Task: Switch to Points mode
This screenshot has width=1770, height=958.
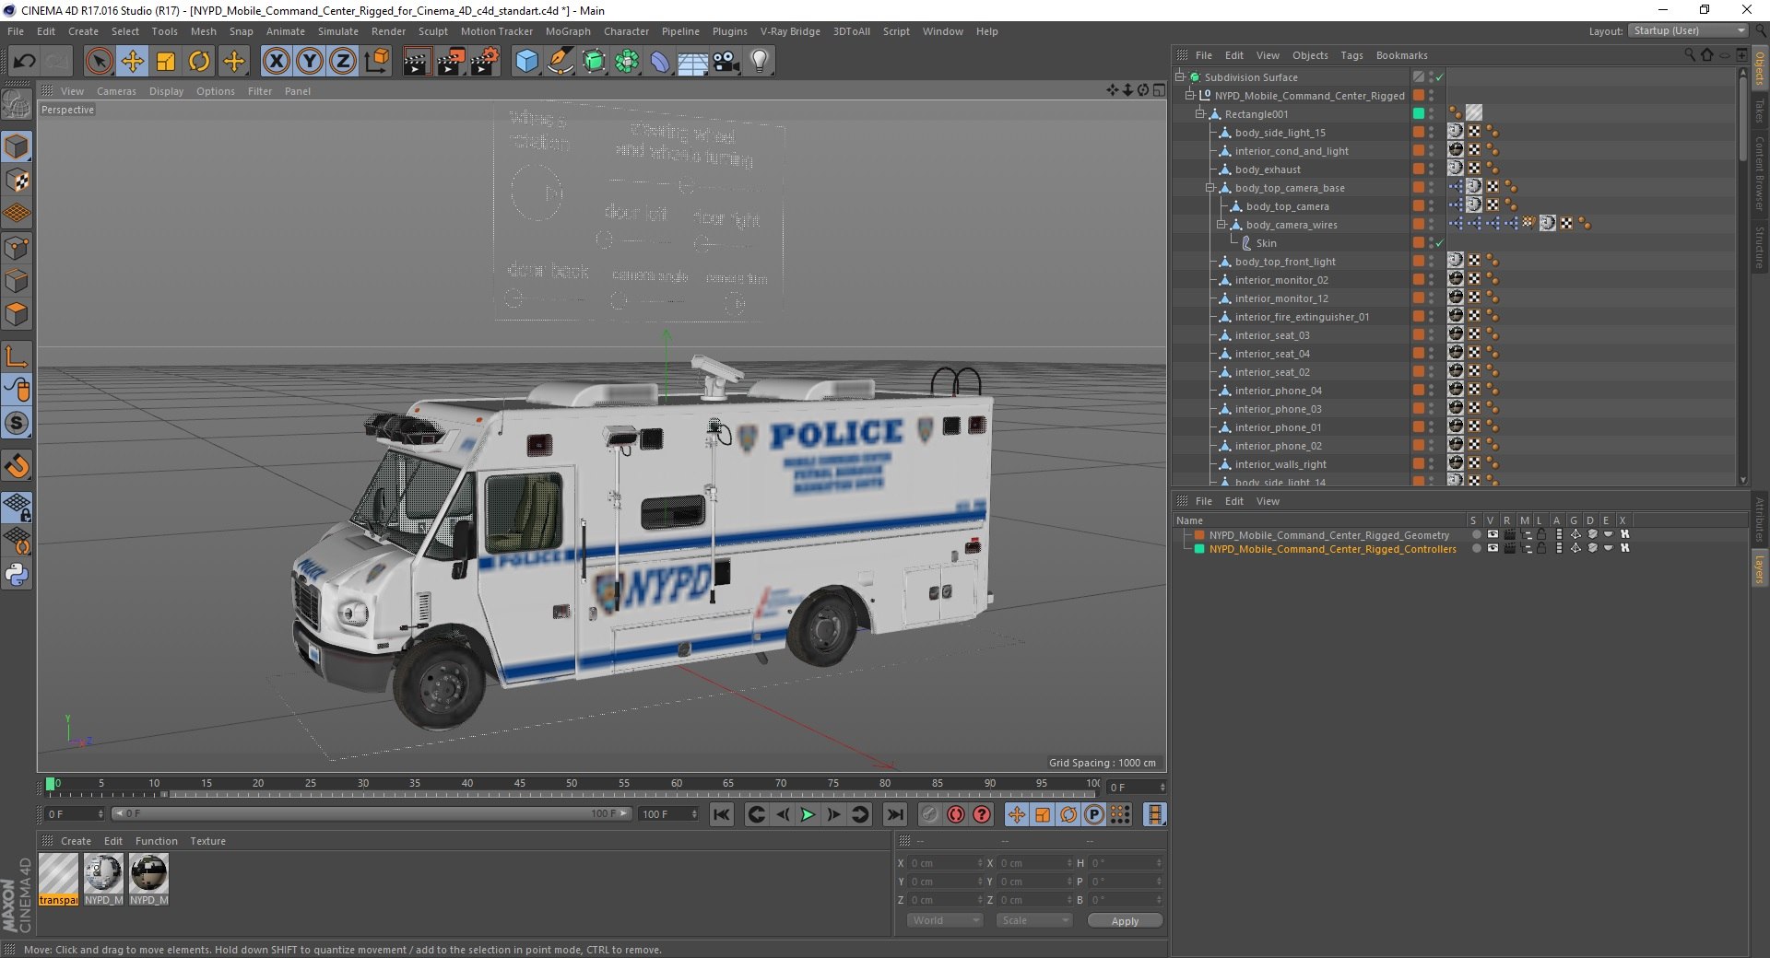Action: tap(17, 248)
